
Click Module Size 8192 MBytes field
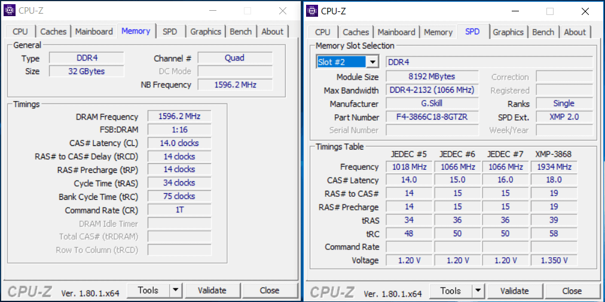(432, 76)
